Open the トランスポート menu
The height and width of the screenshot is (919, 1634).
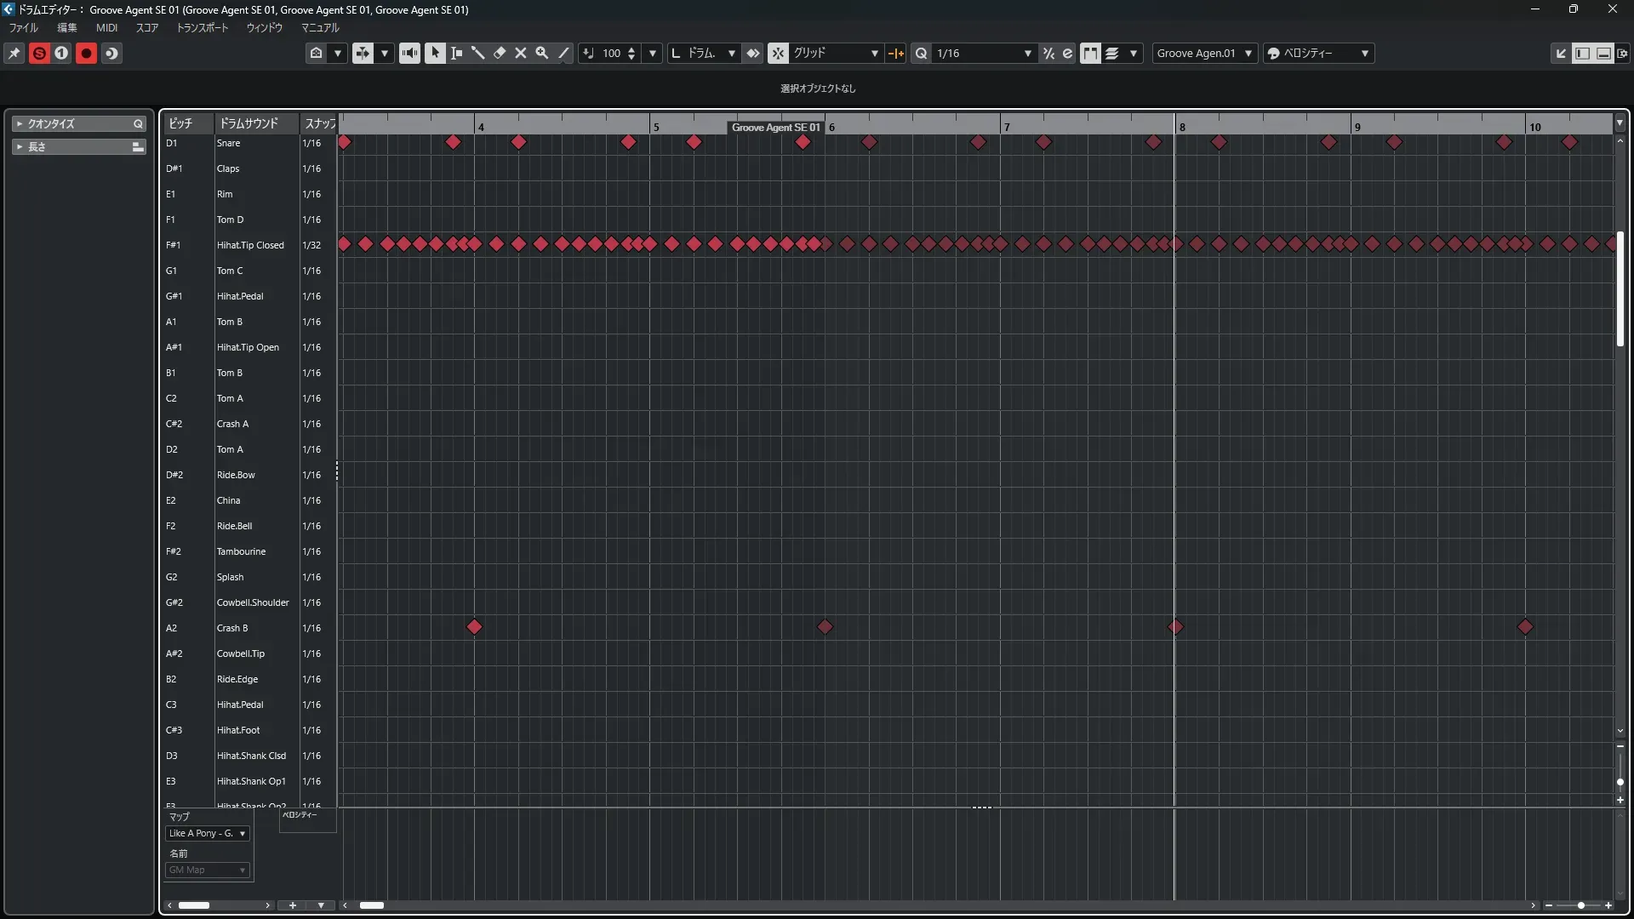pos(203,28)
